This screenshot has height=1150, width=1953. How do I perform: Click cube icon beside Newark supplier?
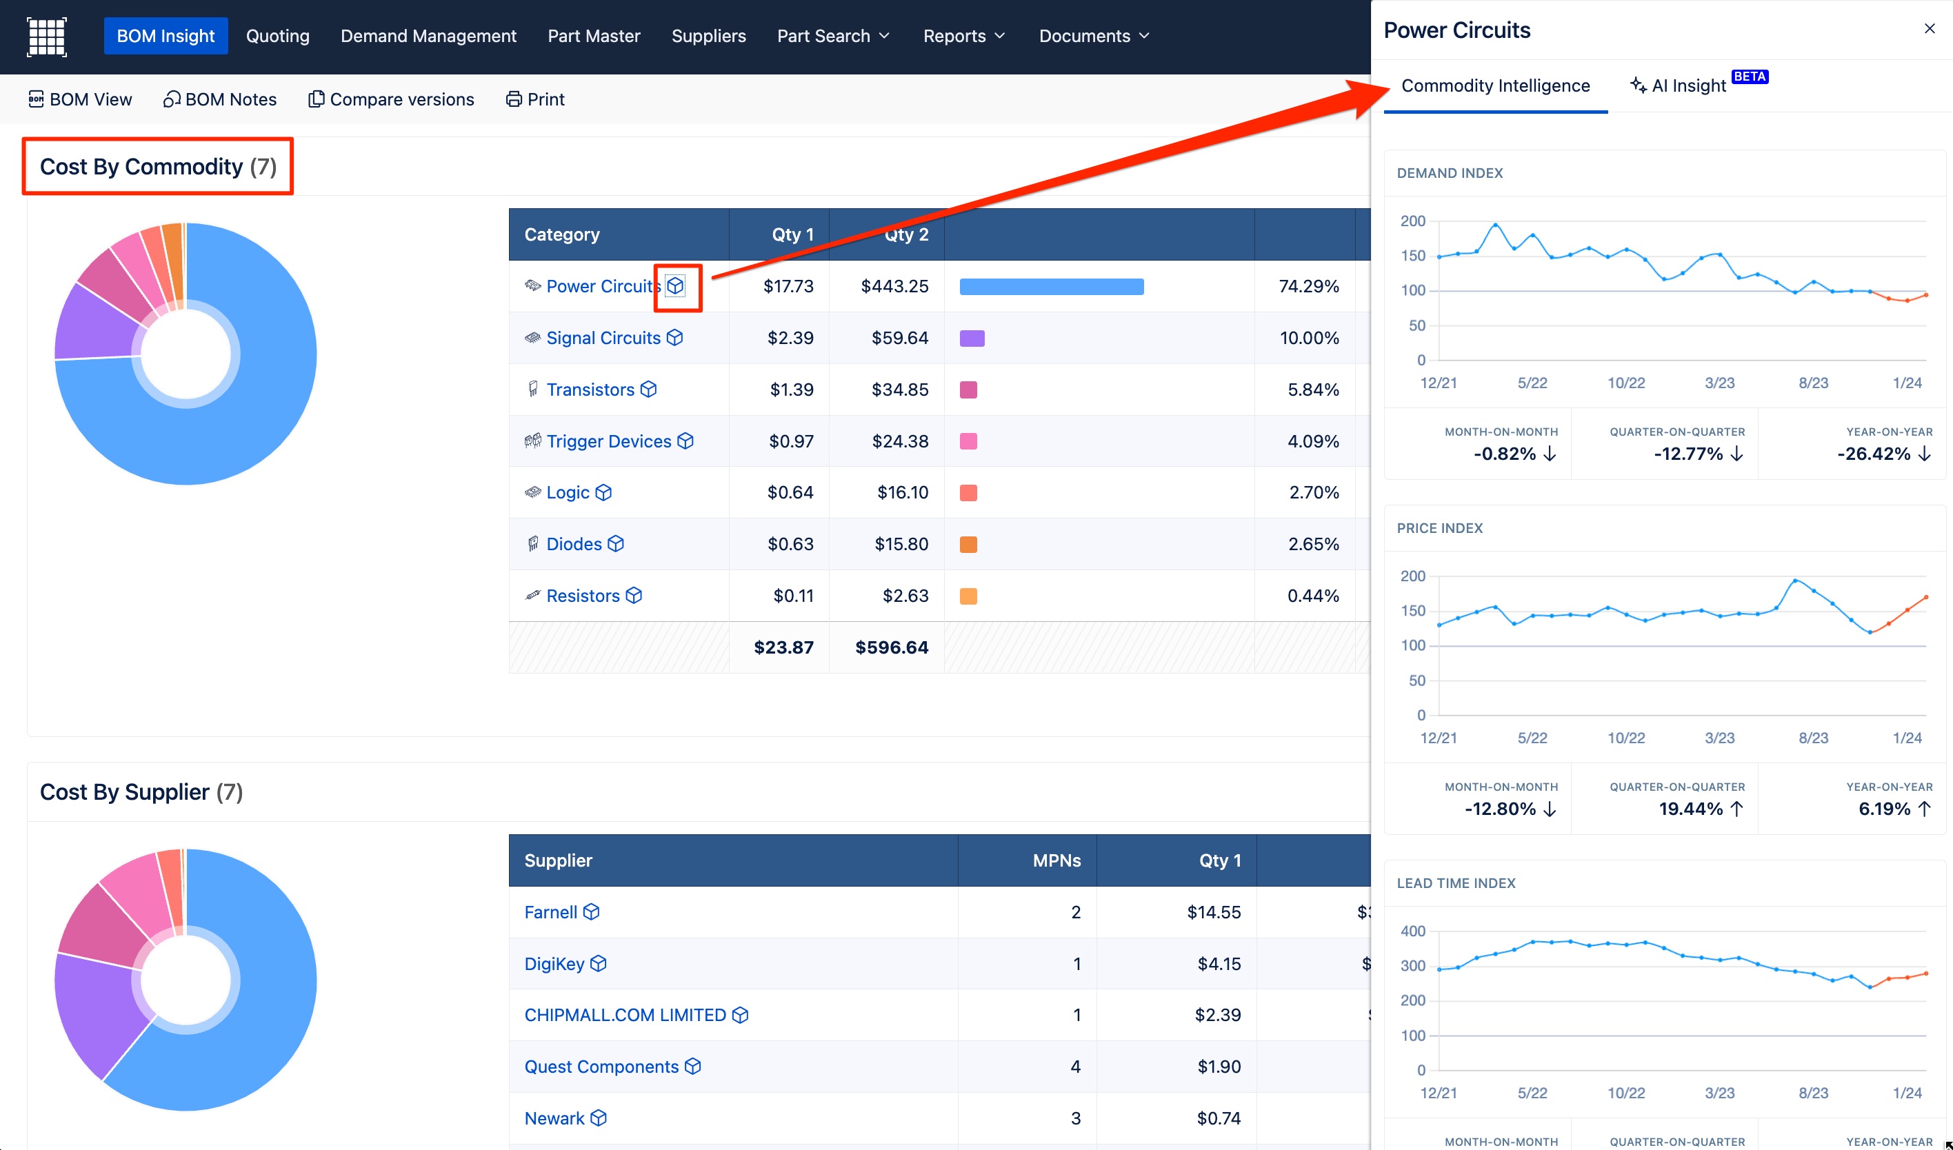pos(599,1118)
